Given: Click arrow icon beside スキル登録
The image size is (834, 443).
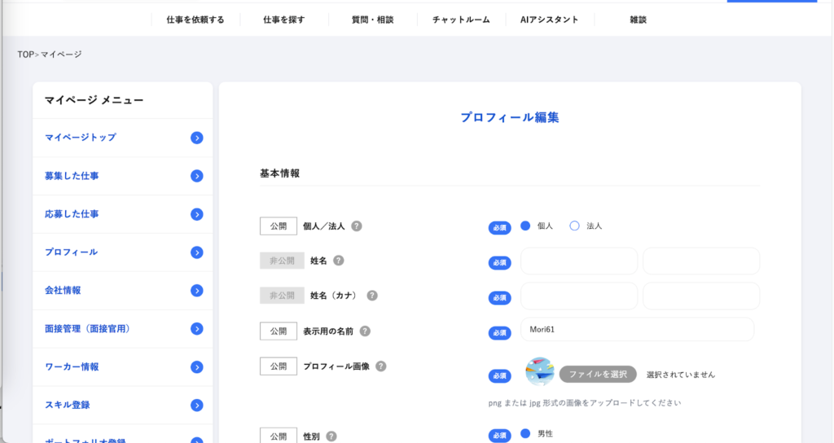Looking at the screenshot, I should (x=196, y=406).
